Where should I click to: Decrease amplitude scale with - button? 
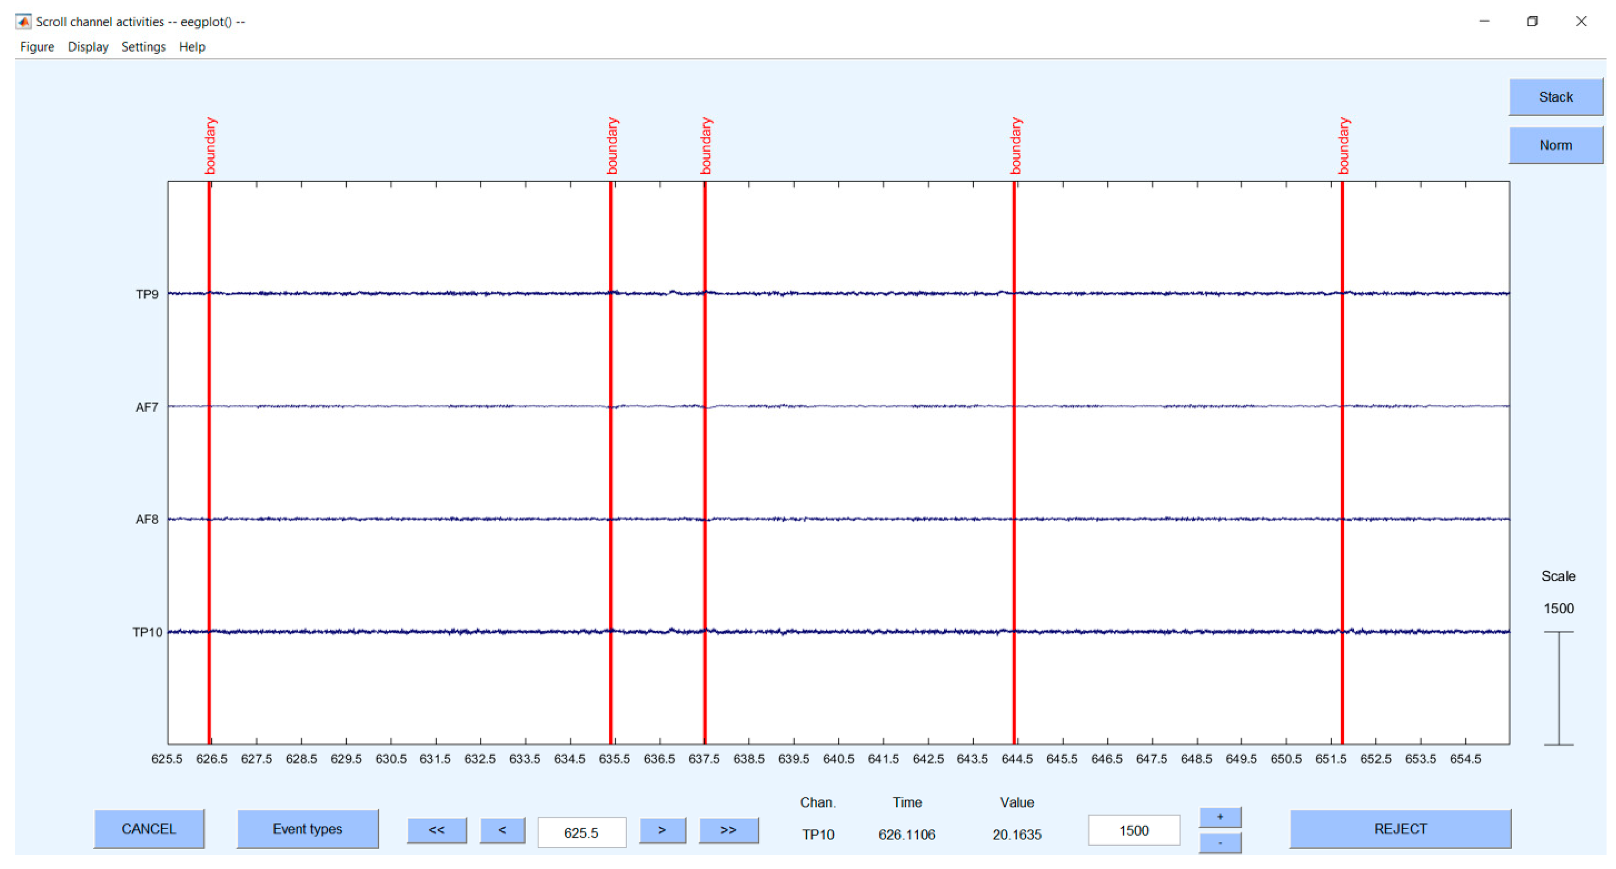click(1219, 843)
